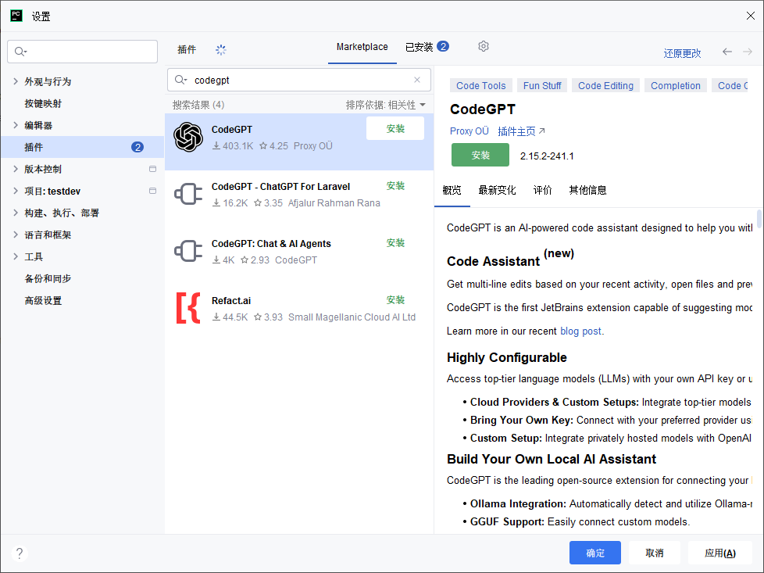The height and width of the screenshot is (573, 764).
Task: Expand the 语言和框架 tree node
Action: 16,235
